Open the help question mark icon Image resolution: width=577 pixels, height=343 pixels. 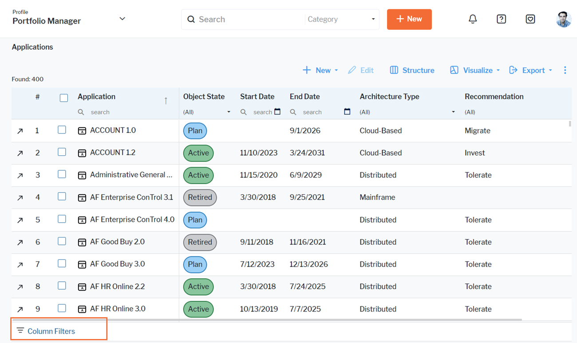(x=501, y=19)
